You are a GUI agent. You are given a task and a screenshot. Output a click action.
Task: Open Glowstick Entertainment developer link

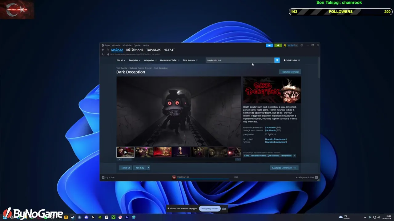276,139
